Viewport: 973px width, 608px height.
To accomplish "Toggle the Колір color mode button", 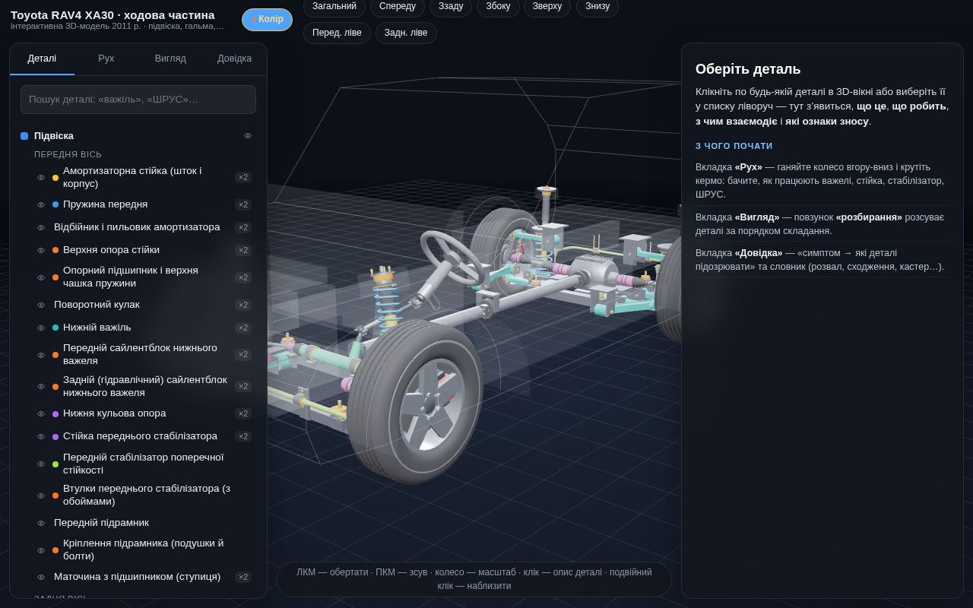I will click(267, 20).
